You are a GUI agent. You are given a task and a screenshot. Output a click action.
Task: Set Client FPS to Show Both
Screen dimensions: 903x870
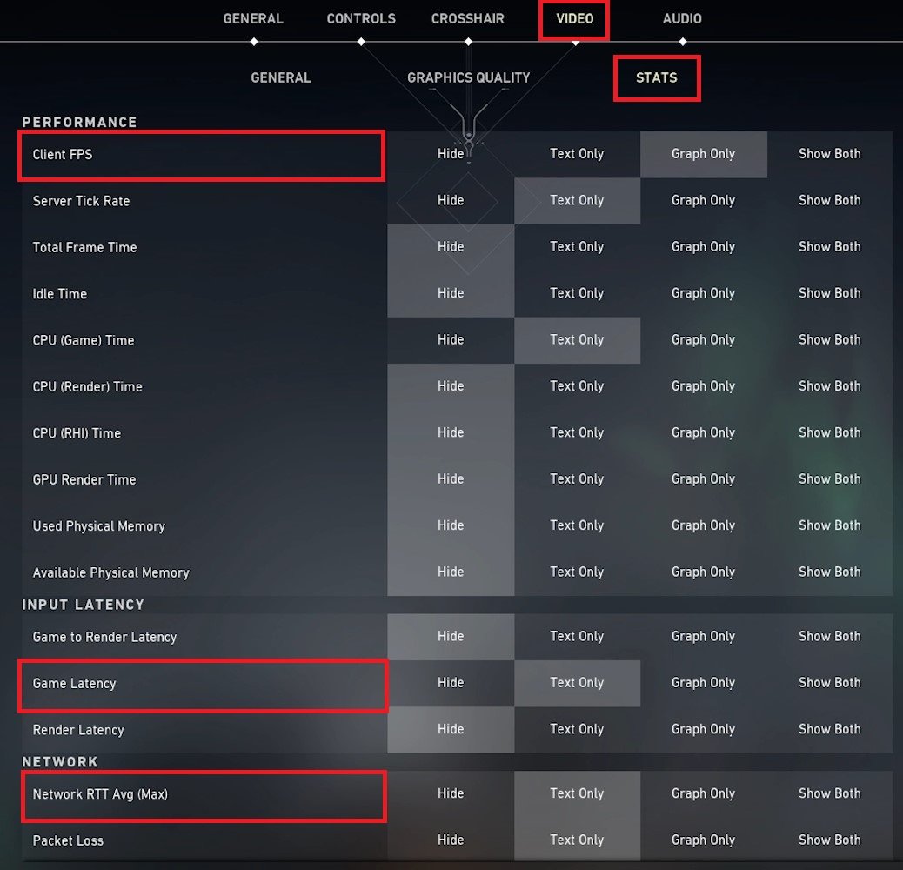(830, 154)
